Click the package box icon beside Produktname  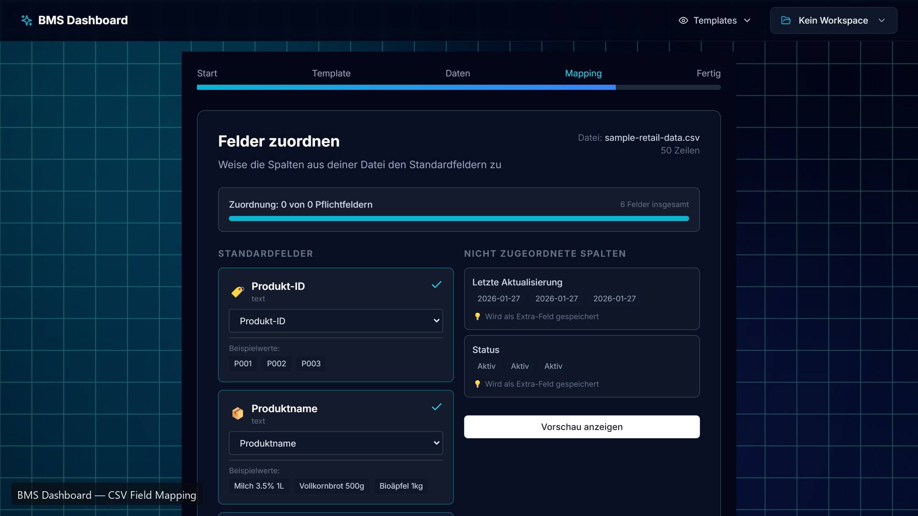[238, 413]
